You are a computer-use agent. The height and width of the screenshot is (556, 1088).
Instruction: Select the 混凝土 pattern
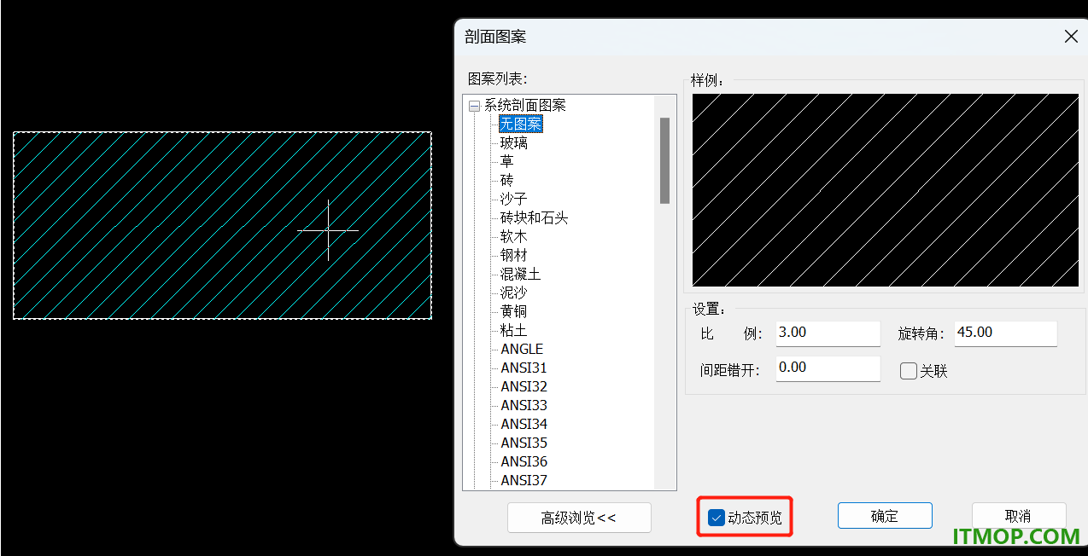tap(521, 274)
